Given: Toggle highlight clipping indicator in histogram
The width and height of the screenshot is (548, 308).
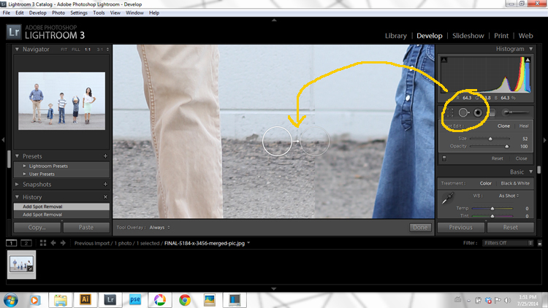Looking at the screenshot, I should (x=528, y=60).
